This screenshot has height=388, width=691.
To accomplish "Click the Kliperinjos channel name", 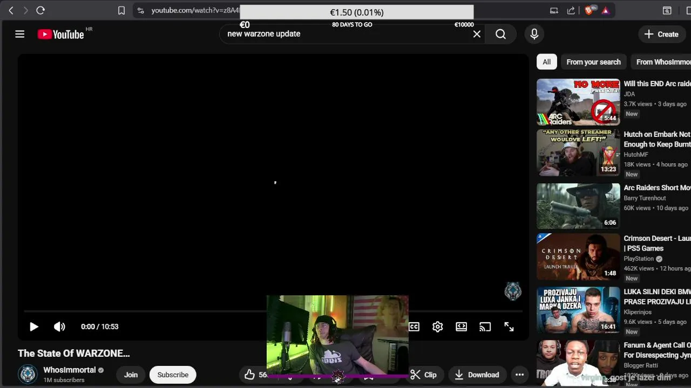I will tap(638, 312).
